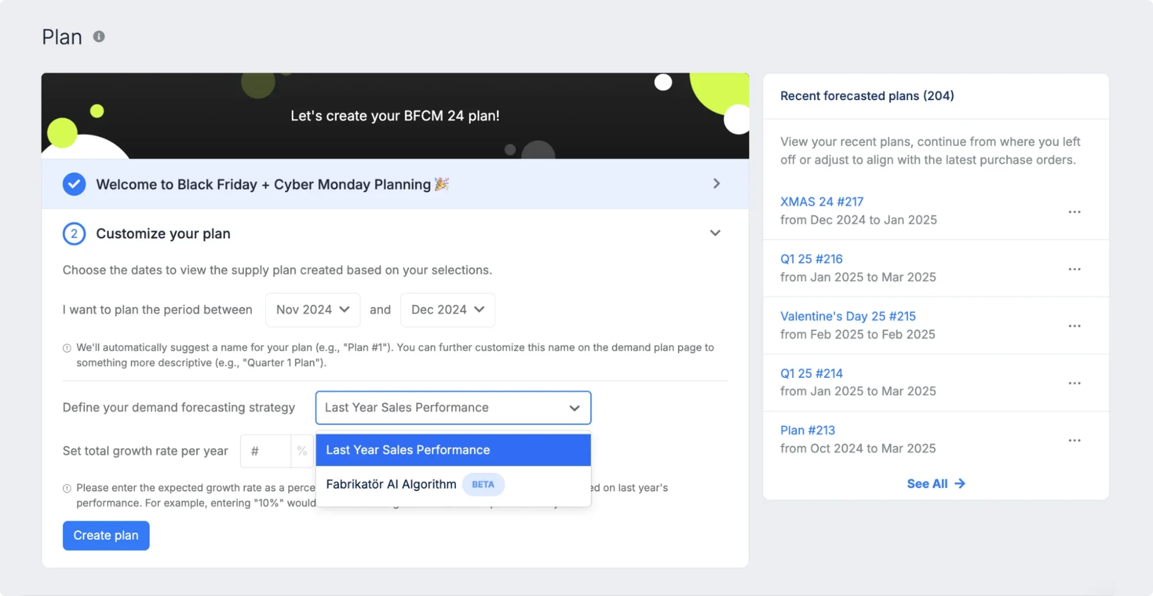Click the BETA badge
The width and height of the screenshot is (1153, 596).
[x=483, y=484]
